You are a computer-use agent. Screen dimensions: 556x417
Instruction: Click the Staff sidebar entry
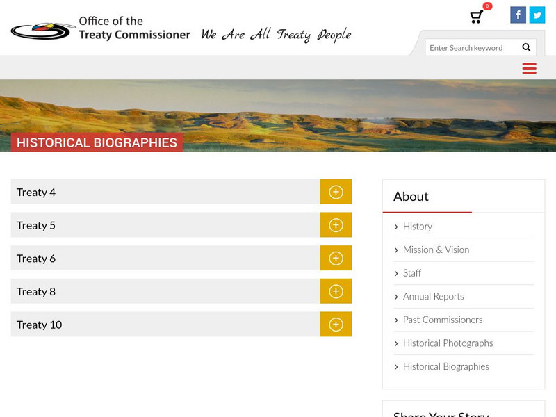click(411, 273)
